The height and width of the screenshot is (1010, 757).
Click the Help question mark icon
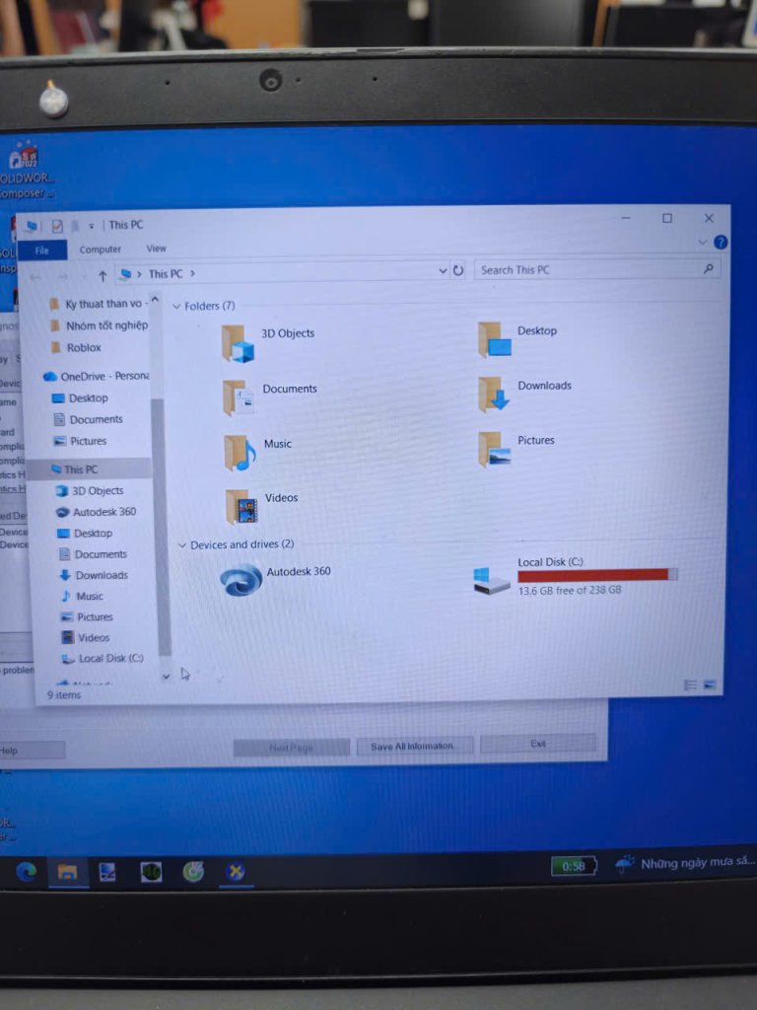[721, 243]
